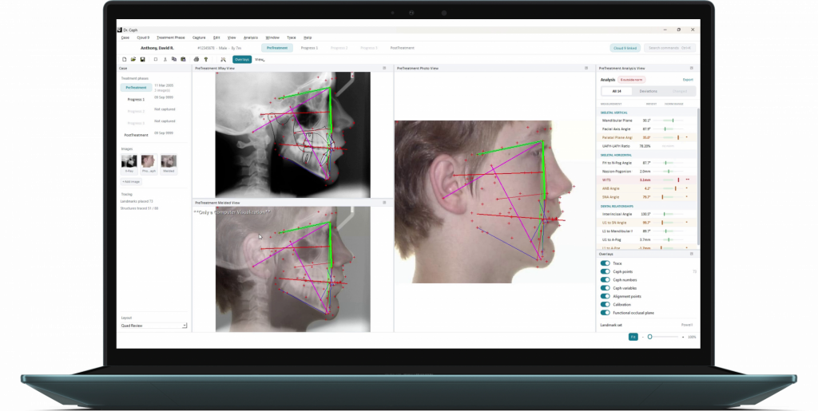Click the magnifier search toolbar icon
The width and height of the screenshot is (818, 411).
click(224, 59)
